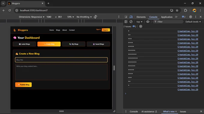This screenshot has height=114, width=204.
Task: Open the top context dropdown
Action: pyautogui.click(x=139, y=22)
